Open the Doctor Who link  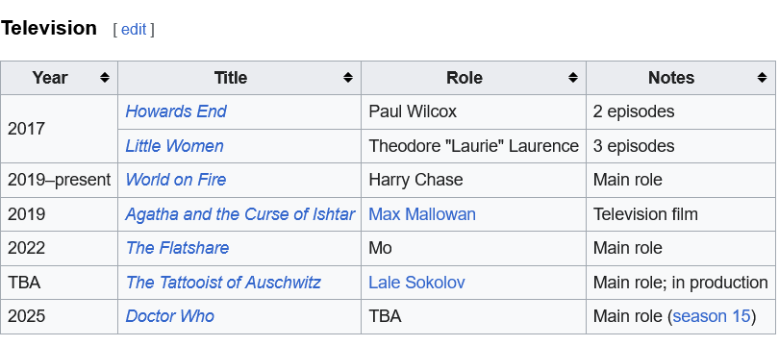click(170, 316)
